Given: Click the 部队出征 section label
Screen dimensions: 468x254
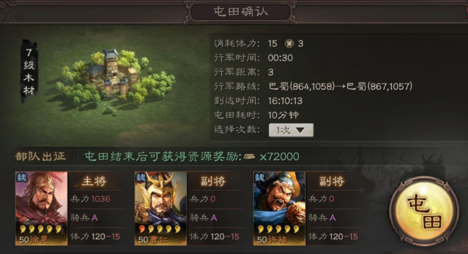Looking at the screenshot, I should [41, 156].
